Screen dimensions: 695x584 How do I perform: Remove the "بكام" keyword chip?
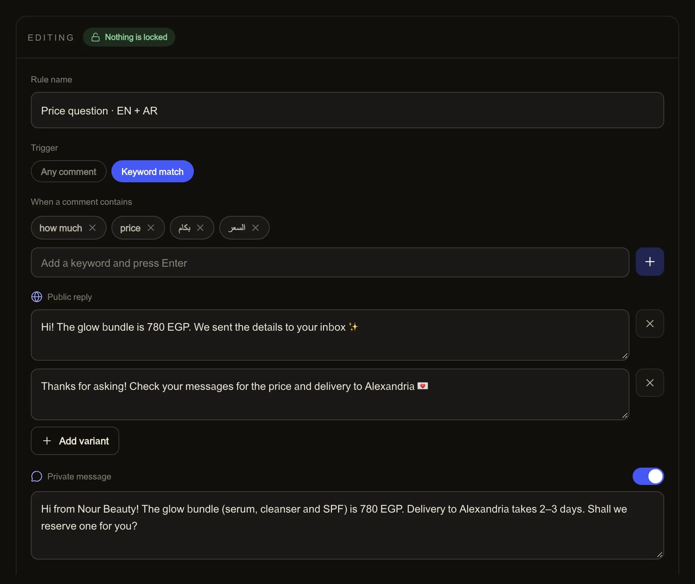point(200,228)
